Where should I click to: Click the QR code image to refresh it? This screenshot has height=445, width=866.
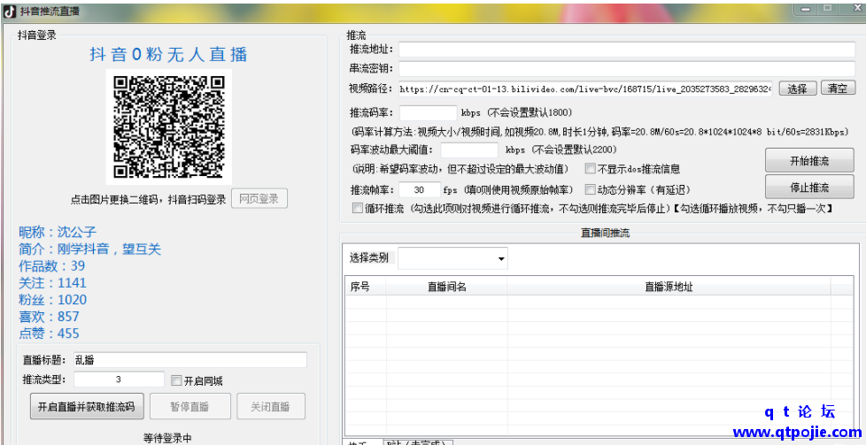click(169, 127)
